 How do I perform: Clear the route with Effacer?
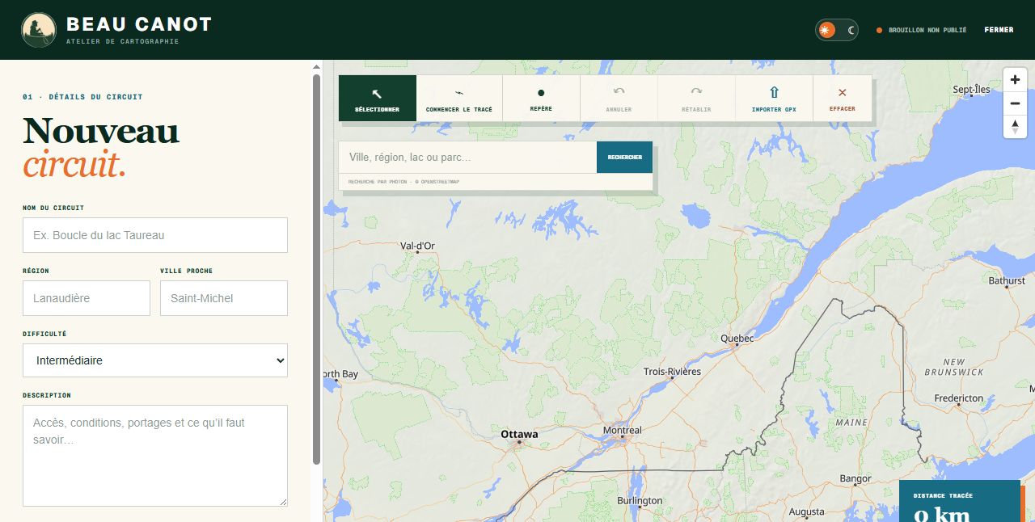(x=843, y=99)
